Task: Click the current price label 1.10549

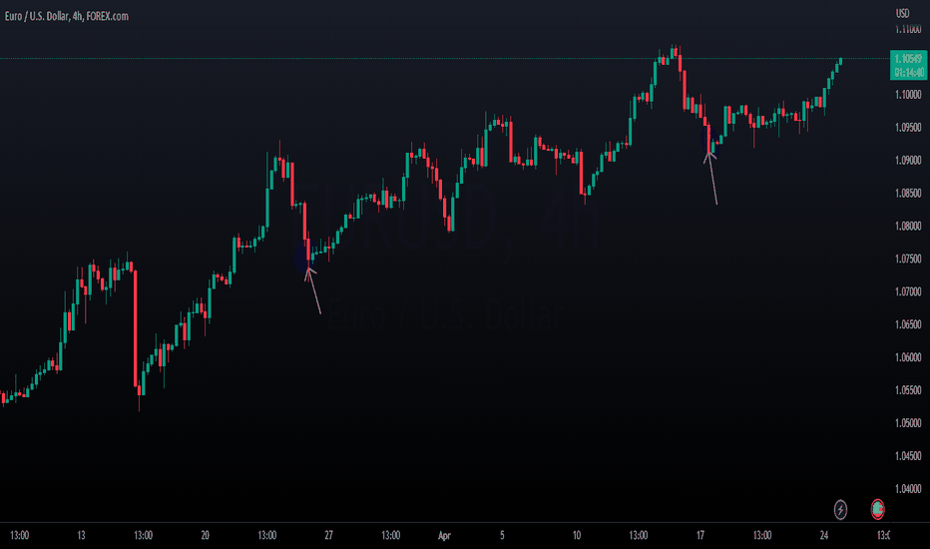Action: pyautogui.click(x=908, y=58)
